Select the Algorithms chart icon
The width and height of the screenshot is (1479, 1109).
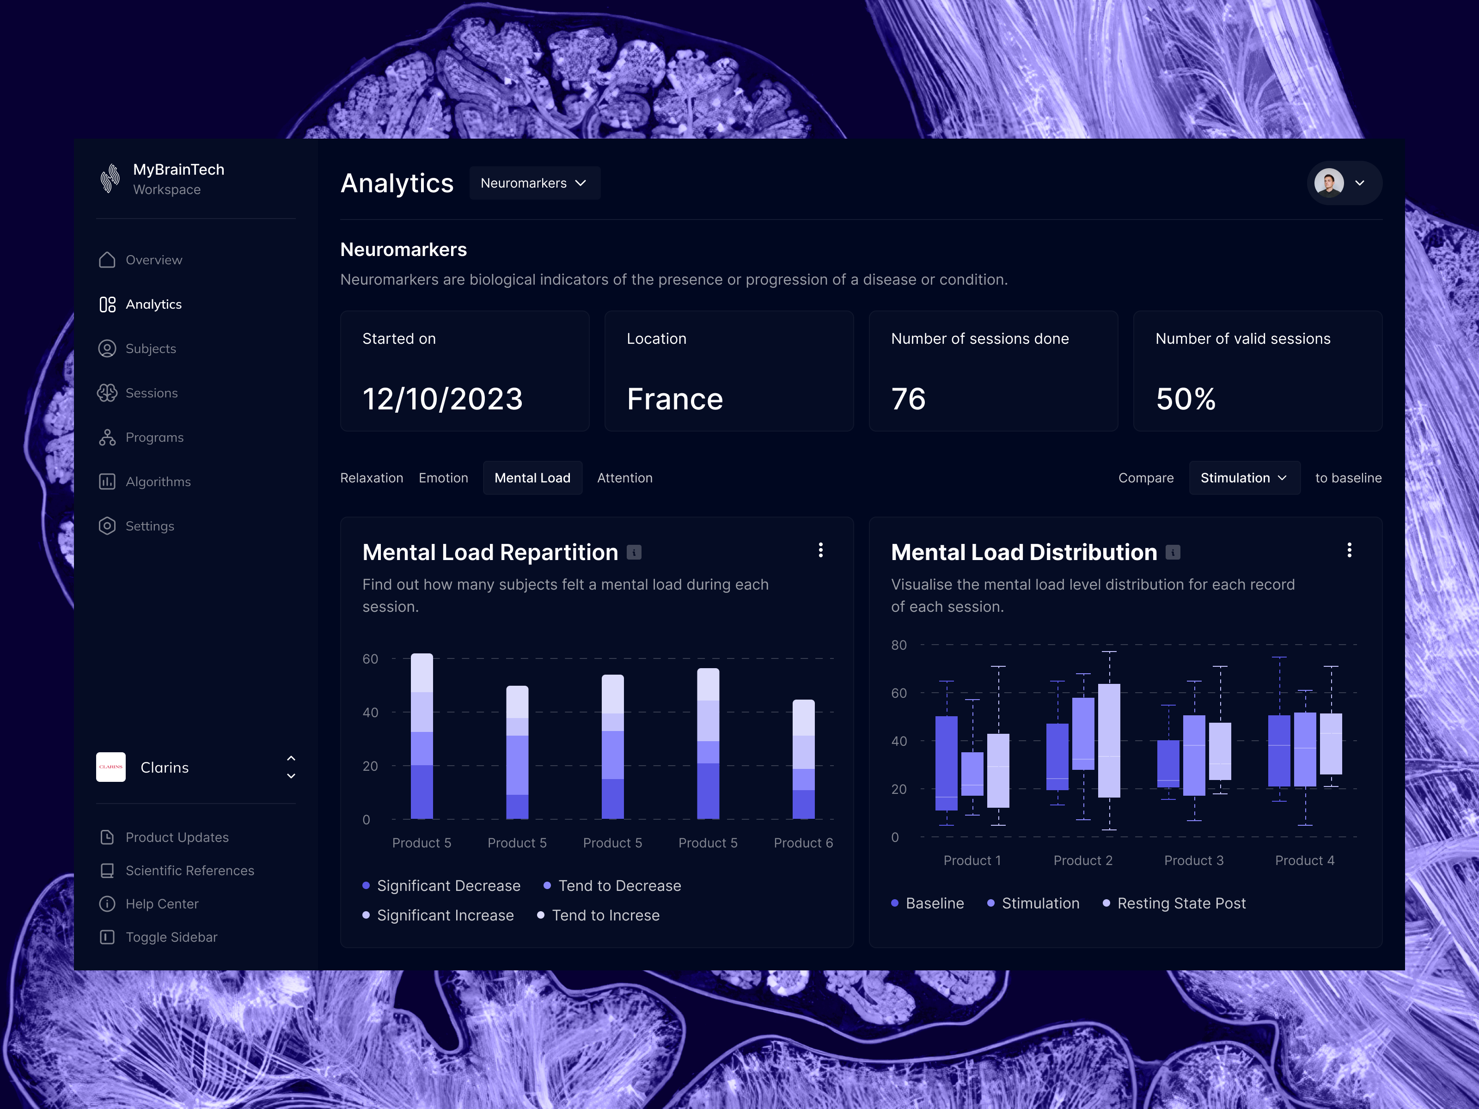pyautogui.click(x=108, y=481)
